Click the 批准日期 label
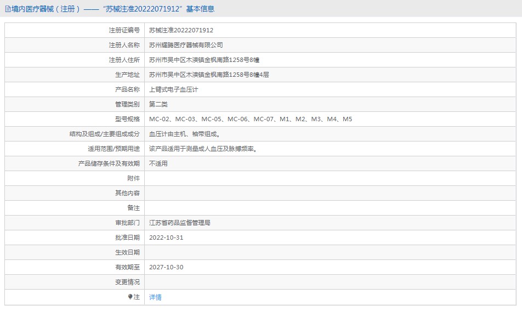The height and width of the screenshot is (311, 522). point(127,238)
